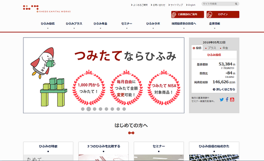Click the はじめての方へ heading
The width and height of the screenshot is (264, 161).
(131, 125)
